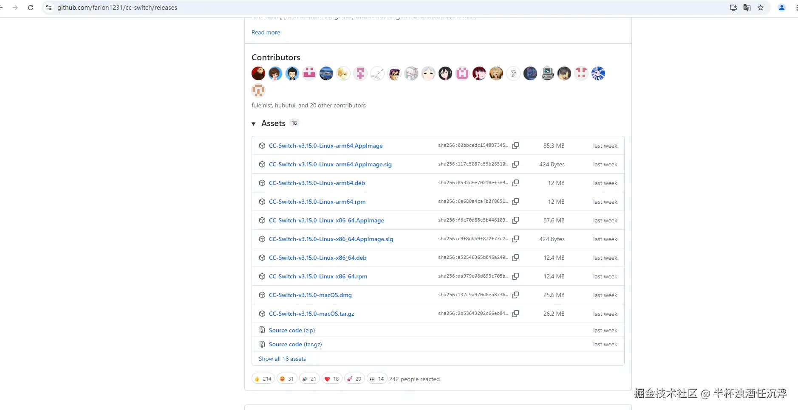Copy sha256 of macOS.dmg asset
The height and width of the screenshot is (410, 798).
click(515, 295)
